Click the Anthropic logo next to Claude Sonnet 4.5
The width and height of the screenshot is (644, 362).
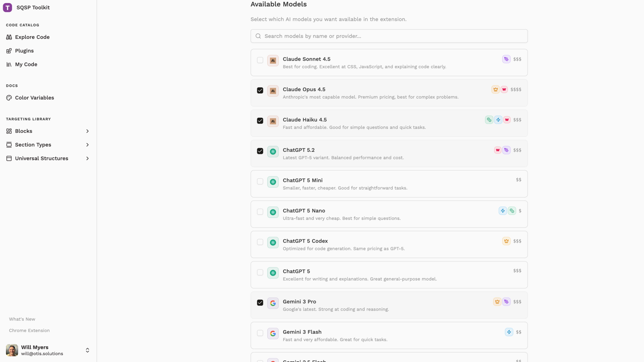[273, 61]
